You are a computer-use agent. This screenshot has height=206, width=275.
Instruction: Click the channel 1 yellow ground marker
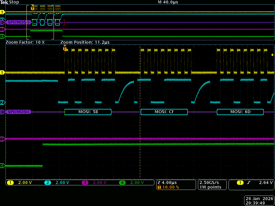[x=3, y=72]
